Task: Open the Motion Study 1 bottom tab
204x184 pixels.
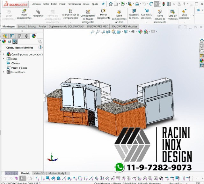Action: tap(57, 173)
